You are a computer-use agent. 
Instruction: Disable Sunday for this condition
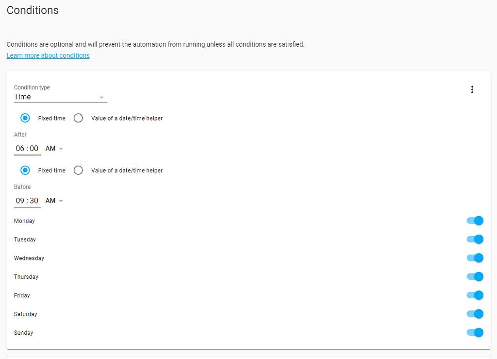point(474,332)
